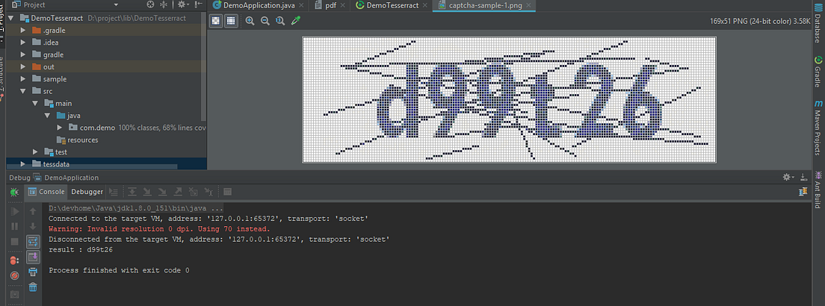This screenshot has height=306, width=825.
Task: Expand the com.demo package
Action: (x=60, y=128)
